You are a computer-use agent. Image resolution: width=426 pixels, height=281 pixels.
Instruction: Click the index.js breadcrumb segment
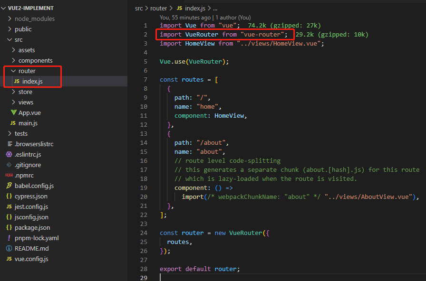tap(195, 9)
